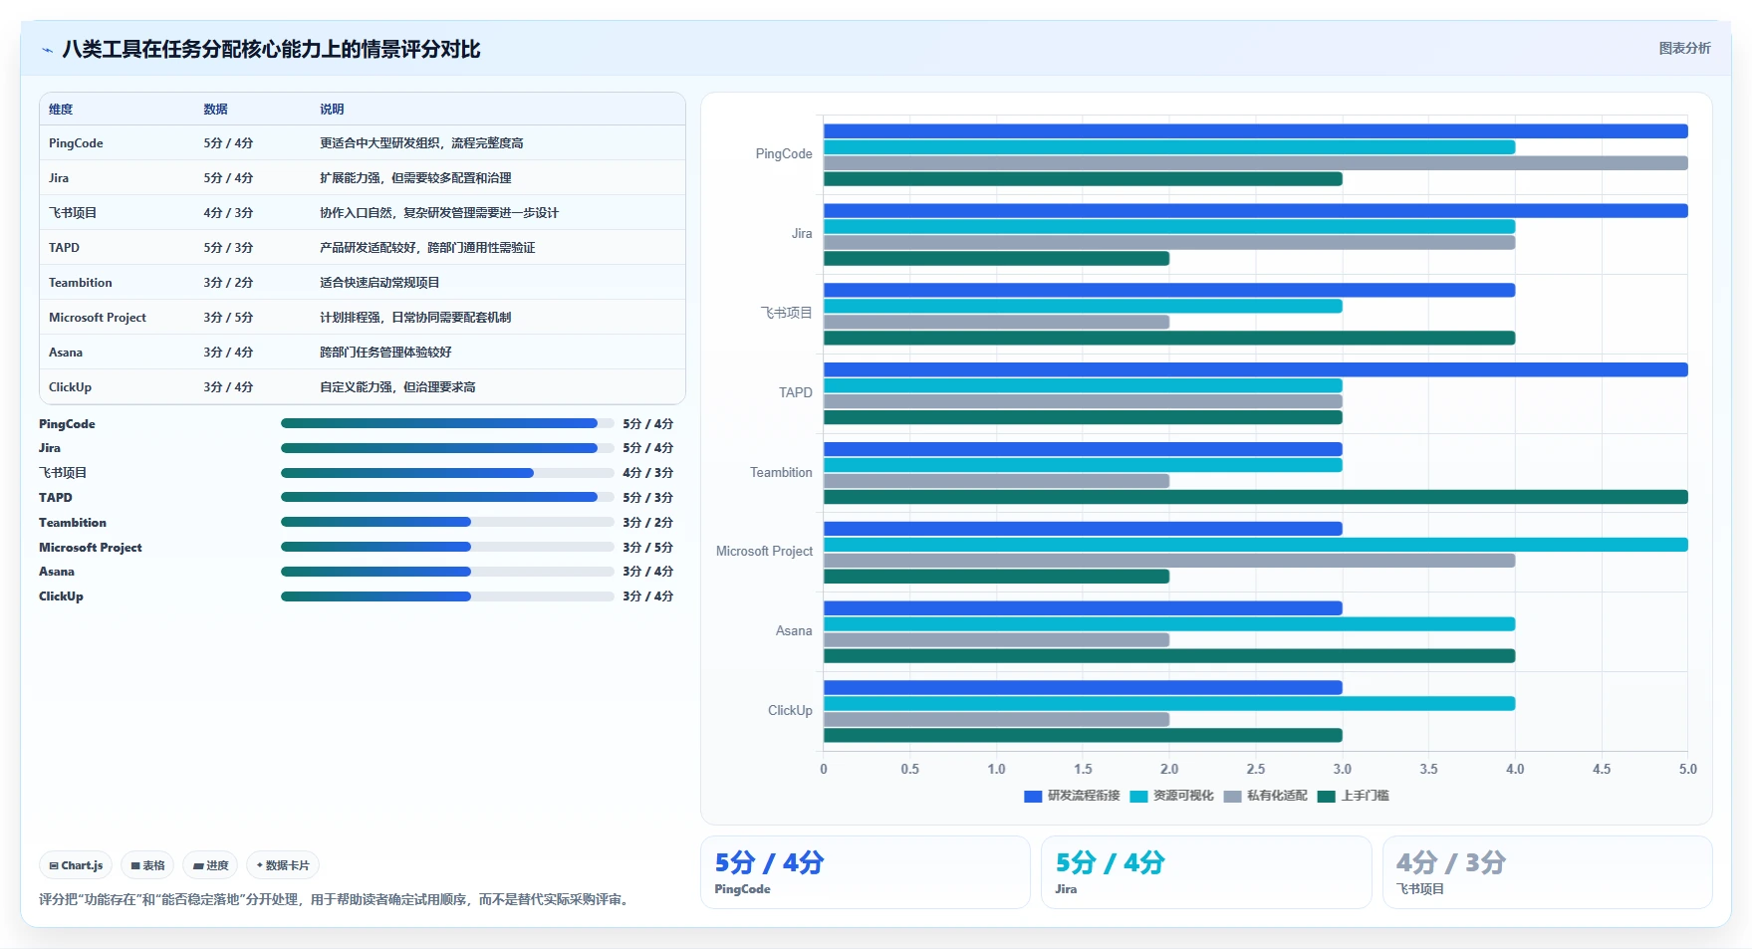This screenshot has width=1752, height=949.
Task: Click the description "计划排程强，日常协同需要配套机制"
Action: coord(415,318)
